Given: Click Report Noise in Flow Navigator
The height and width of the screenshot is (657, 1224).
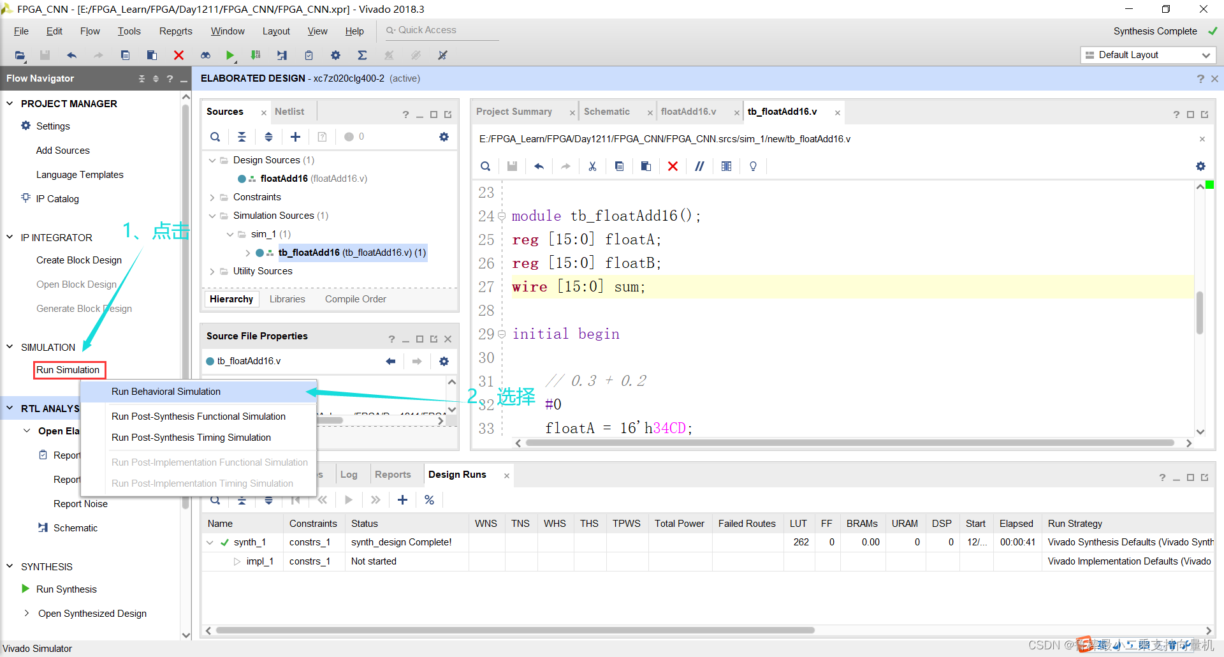Looking at the screenshot, I should (x=80, y=504).
